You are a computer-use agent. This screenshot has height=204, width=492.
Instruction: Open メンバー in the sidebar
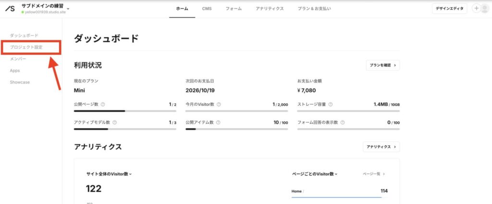point(18,59)
